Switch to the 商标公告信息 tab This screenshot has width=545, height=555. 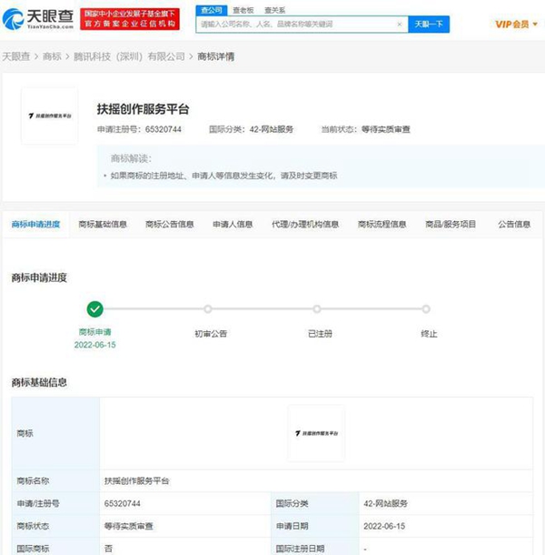click(x=169, y=224)
